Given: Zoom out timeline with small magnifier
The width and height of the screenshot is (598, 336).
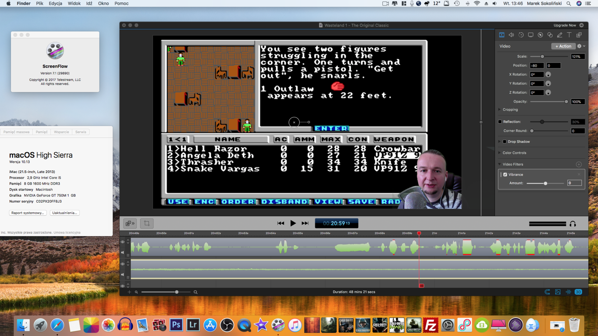Looking at the screenshot, I should pyautogui.click(x=136, y=292).
